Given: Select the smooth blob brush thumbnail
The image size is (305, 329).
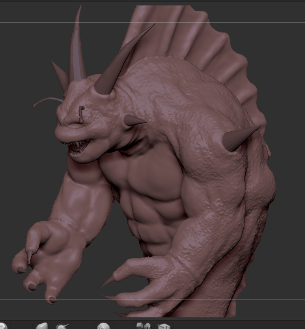Looking at the screenshot, I should click(42, 326).
